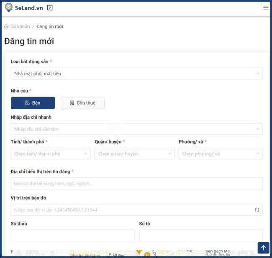Focus the Địa chỉ hiển thị input
The width and height of the screenshot is (272, 258).
tap(136, 184)
